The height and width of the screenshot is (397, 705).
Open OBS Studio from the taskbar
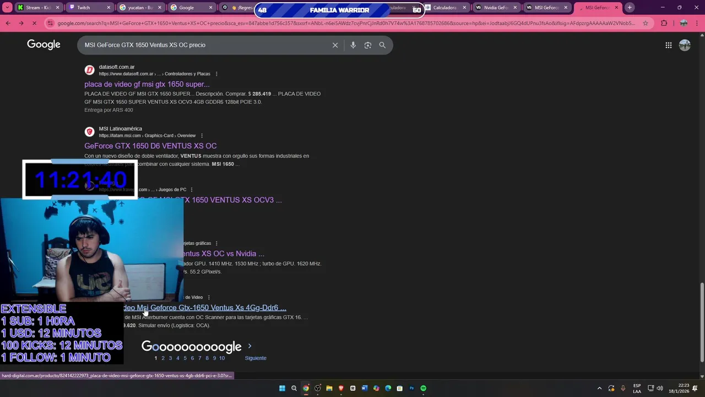317,388
